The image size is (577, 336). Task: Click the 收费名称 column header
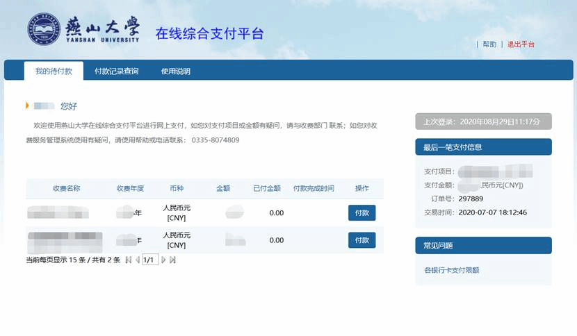click(x=66, y=188)
